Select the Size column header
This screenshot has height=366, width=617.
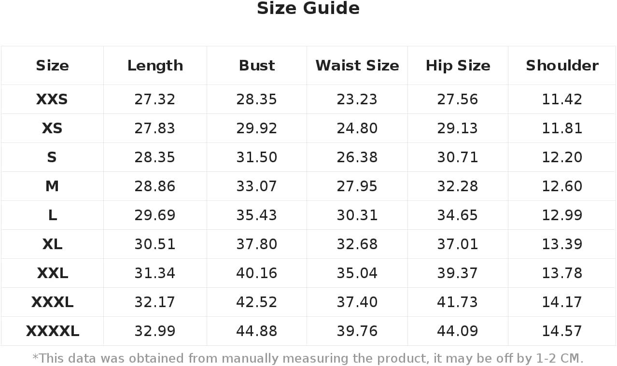[x=52, y=66]
